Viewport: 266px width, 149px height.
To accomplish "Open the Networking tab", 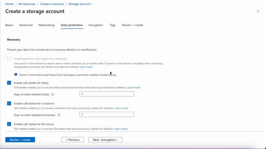I will [x=46, y=25].
